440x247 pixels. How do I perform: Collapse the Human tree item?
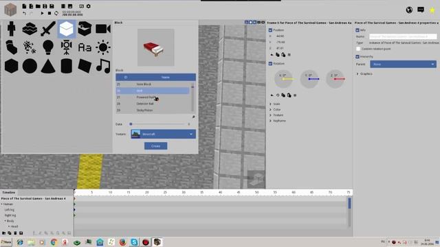tap(2, 204)
